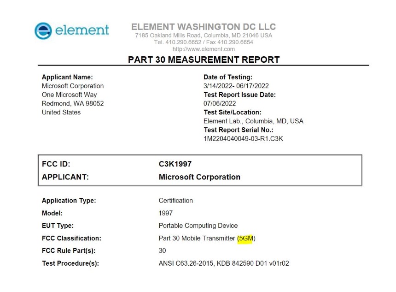Select the FCC ID value C3K1997
Image resolution: width=396 pixels, height=292 pixels.
point(175,164)
